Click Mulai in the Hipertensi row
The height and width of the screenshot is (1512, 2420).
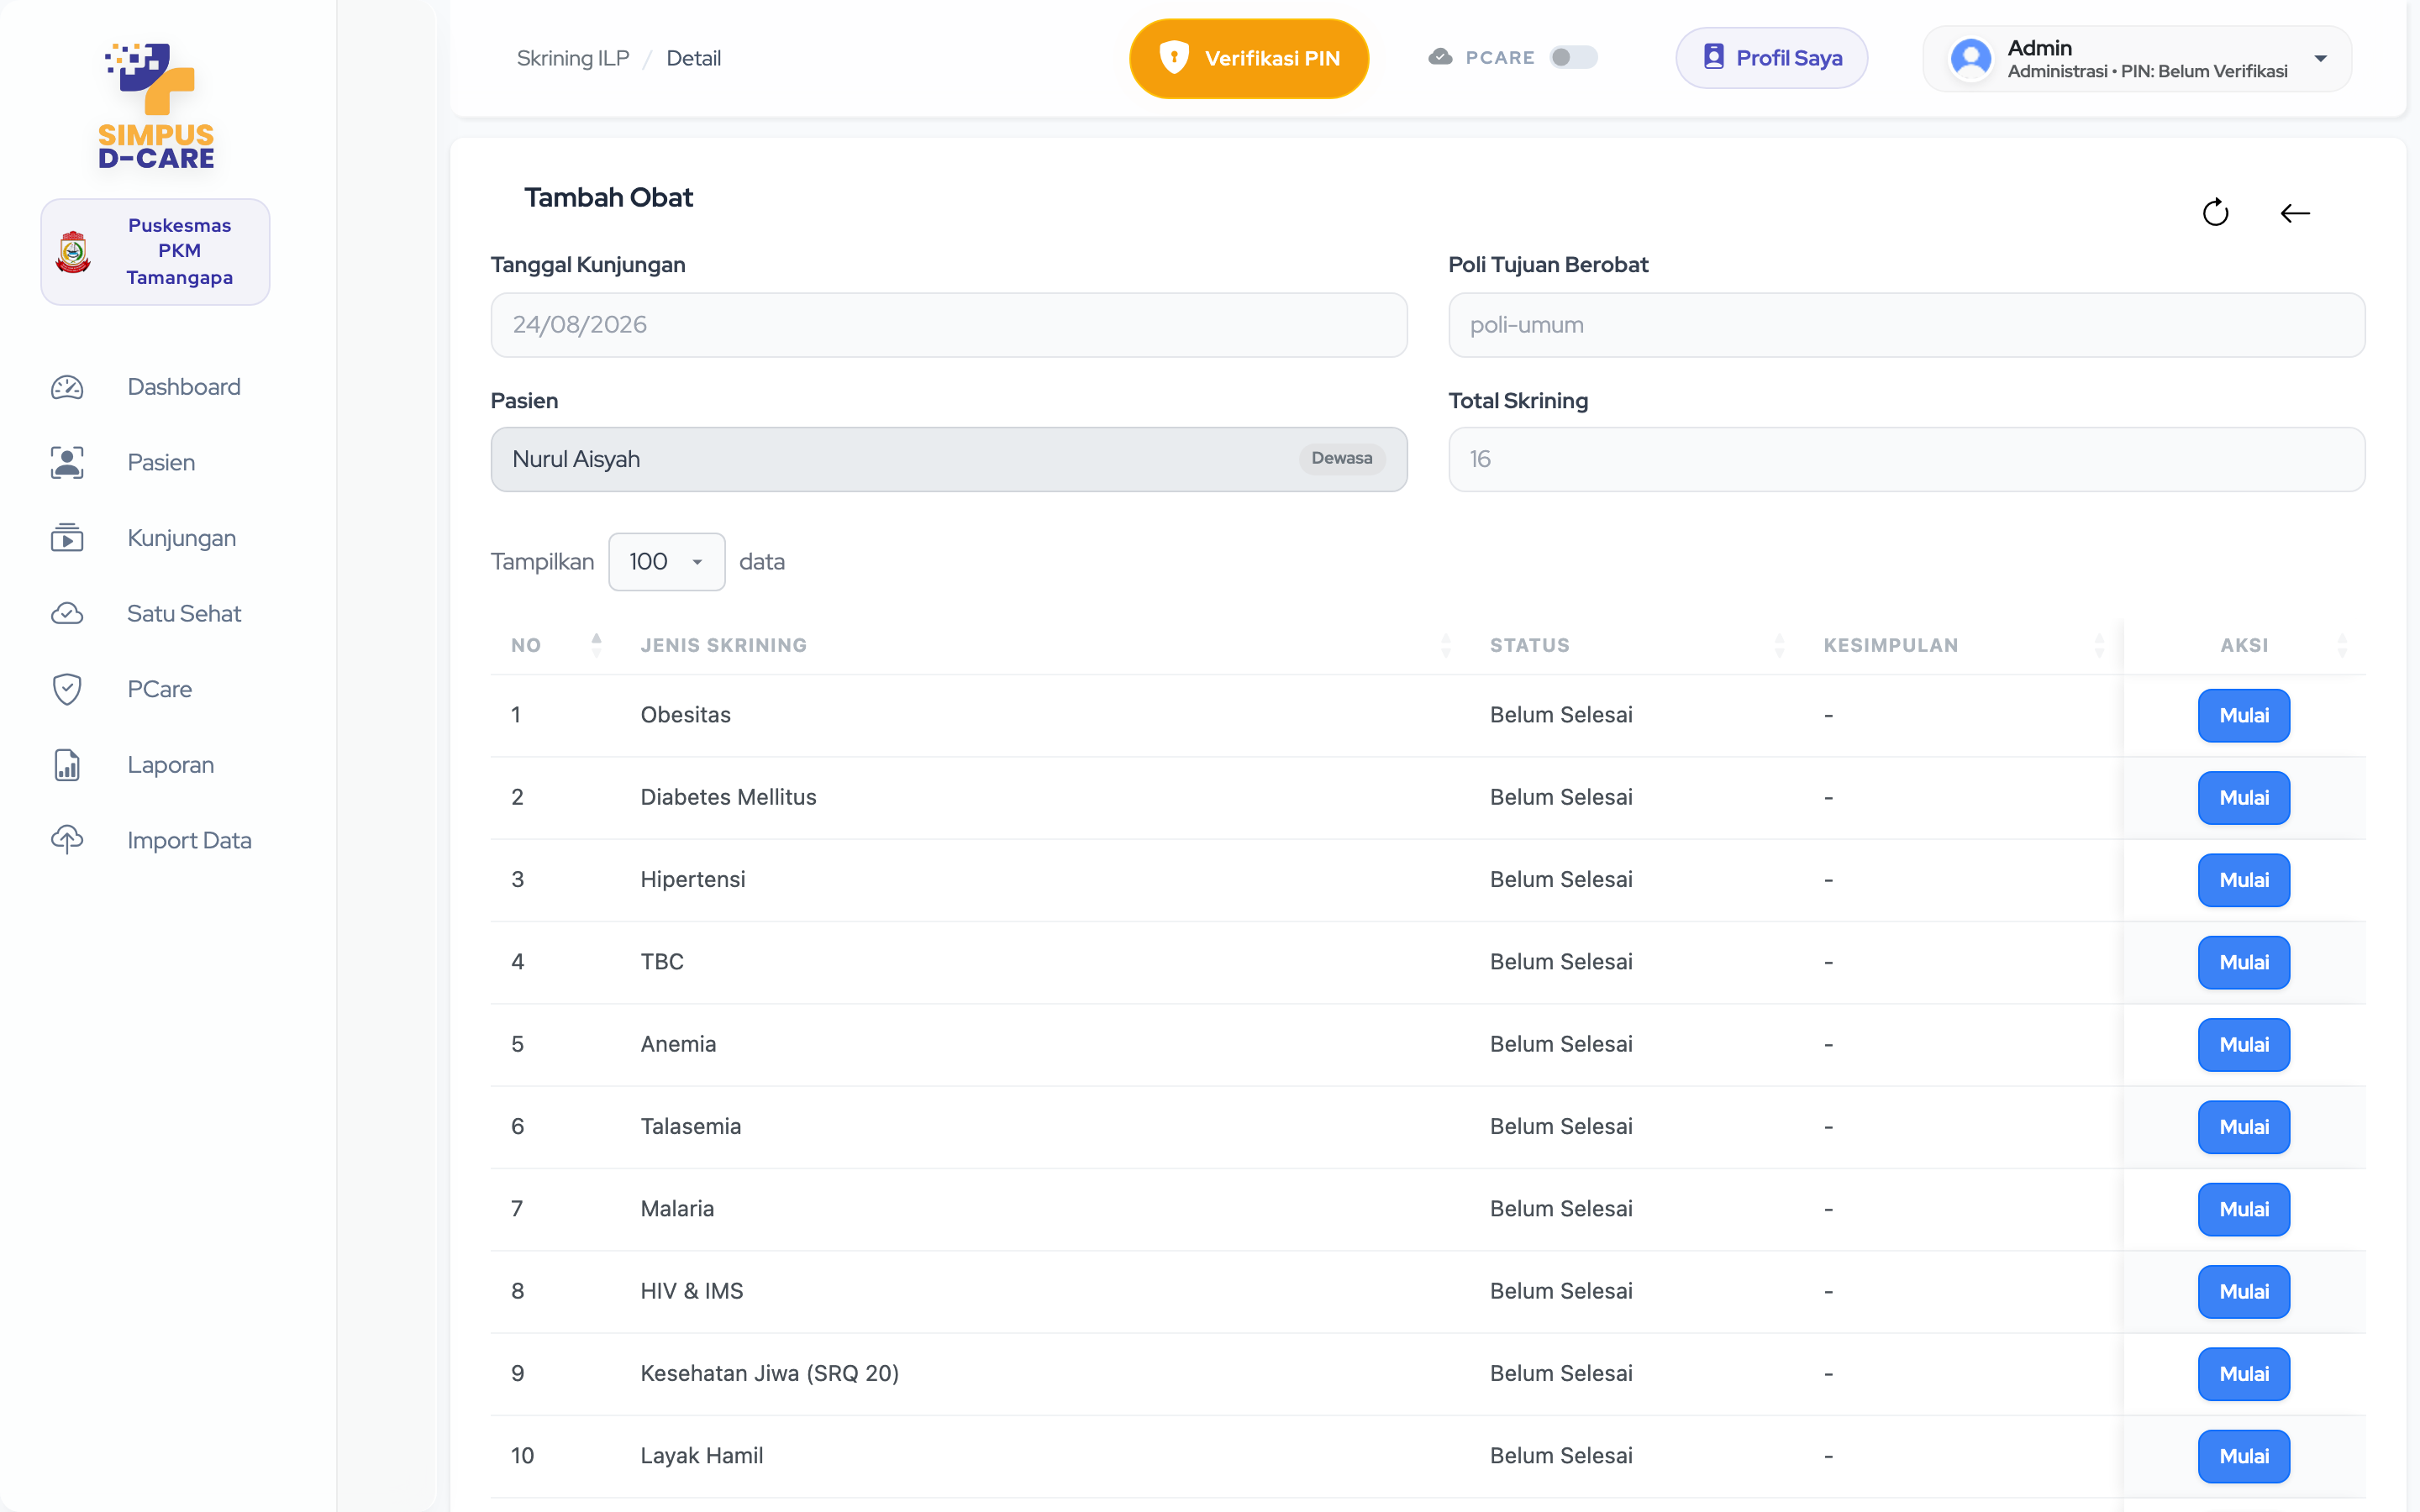[2243, 880]
